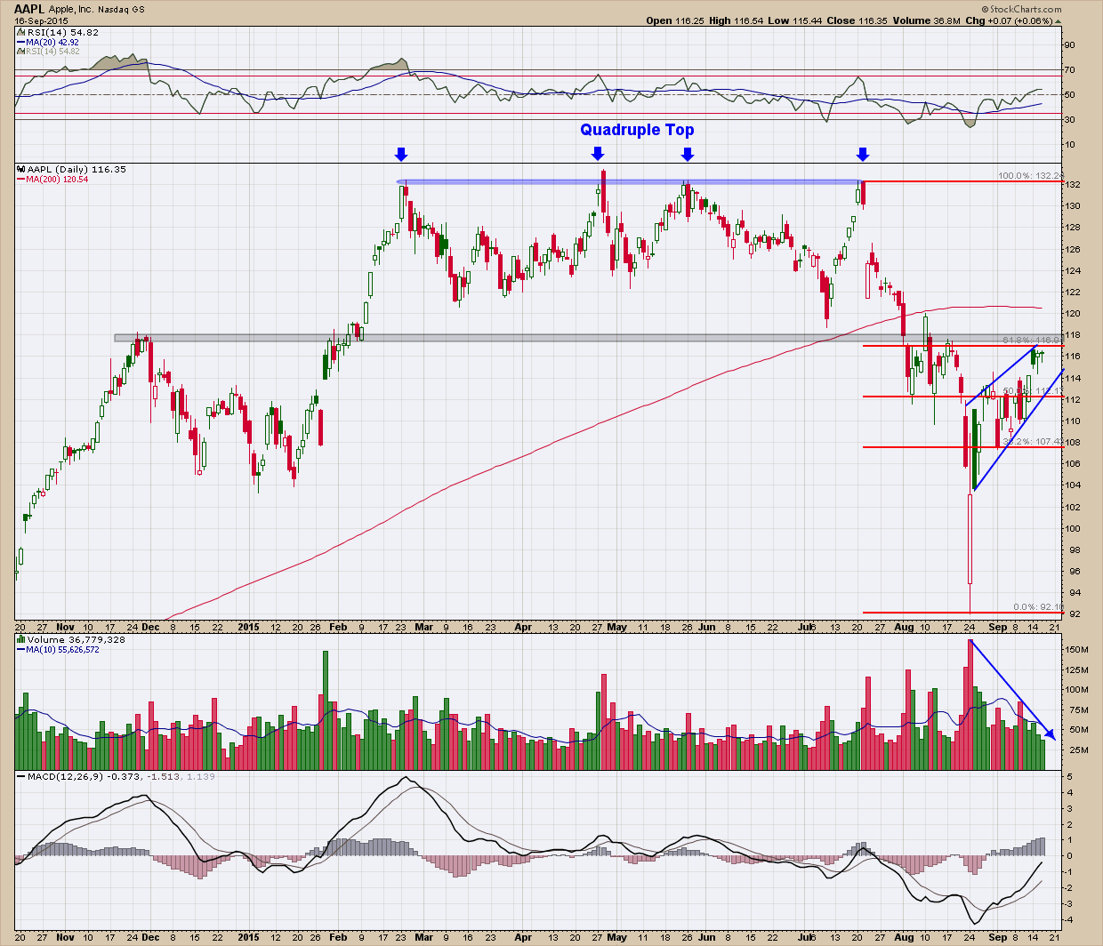
Task: Click '2015' on the bottom MACD time axis
Action: tap(249, 937)
